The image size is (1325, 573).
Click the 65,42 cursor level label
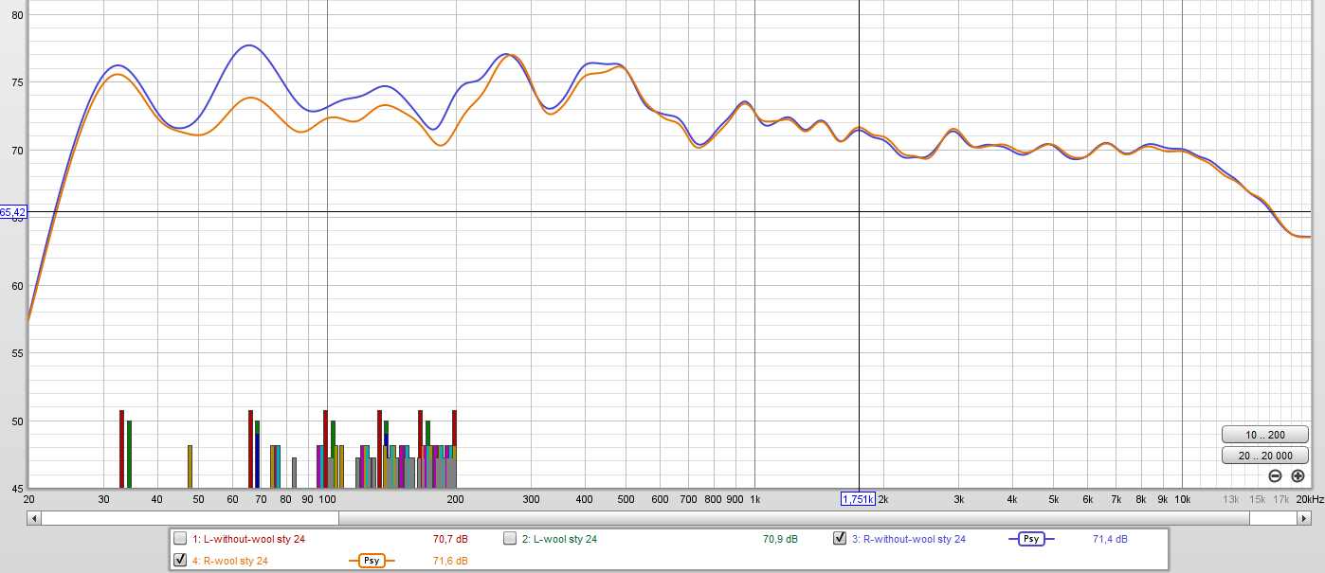(13, 212)
